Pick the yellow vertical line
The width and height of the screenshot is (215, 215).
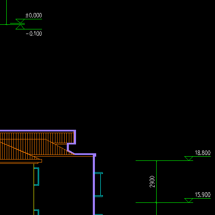tap(34, 189)
